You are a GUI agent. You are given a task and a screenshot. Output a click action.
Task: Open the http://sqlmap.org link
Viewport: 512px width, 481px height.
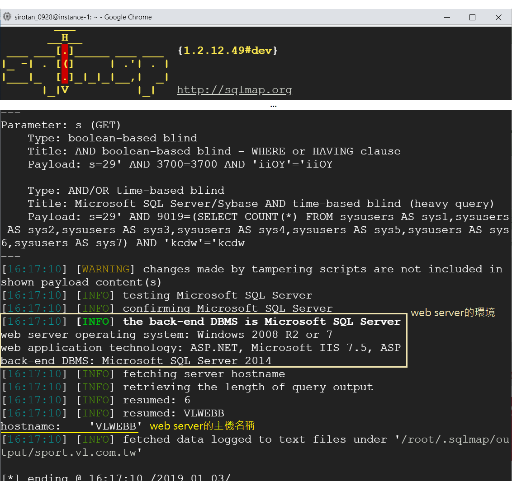[x=234, y=90]
